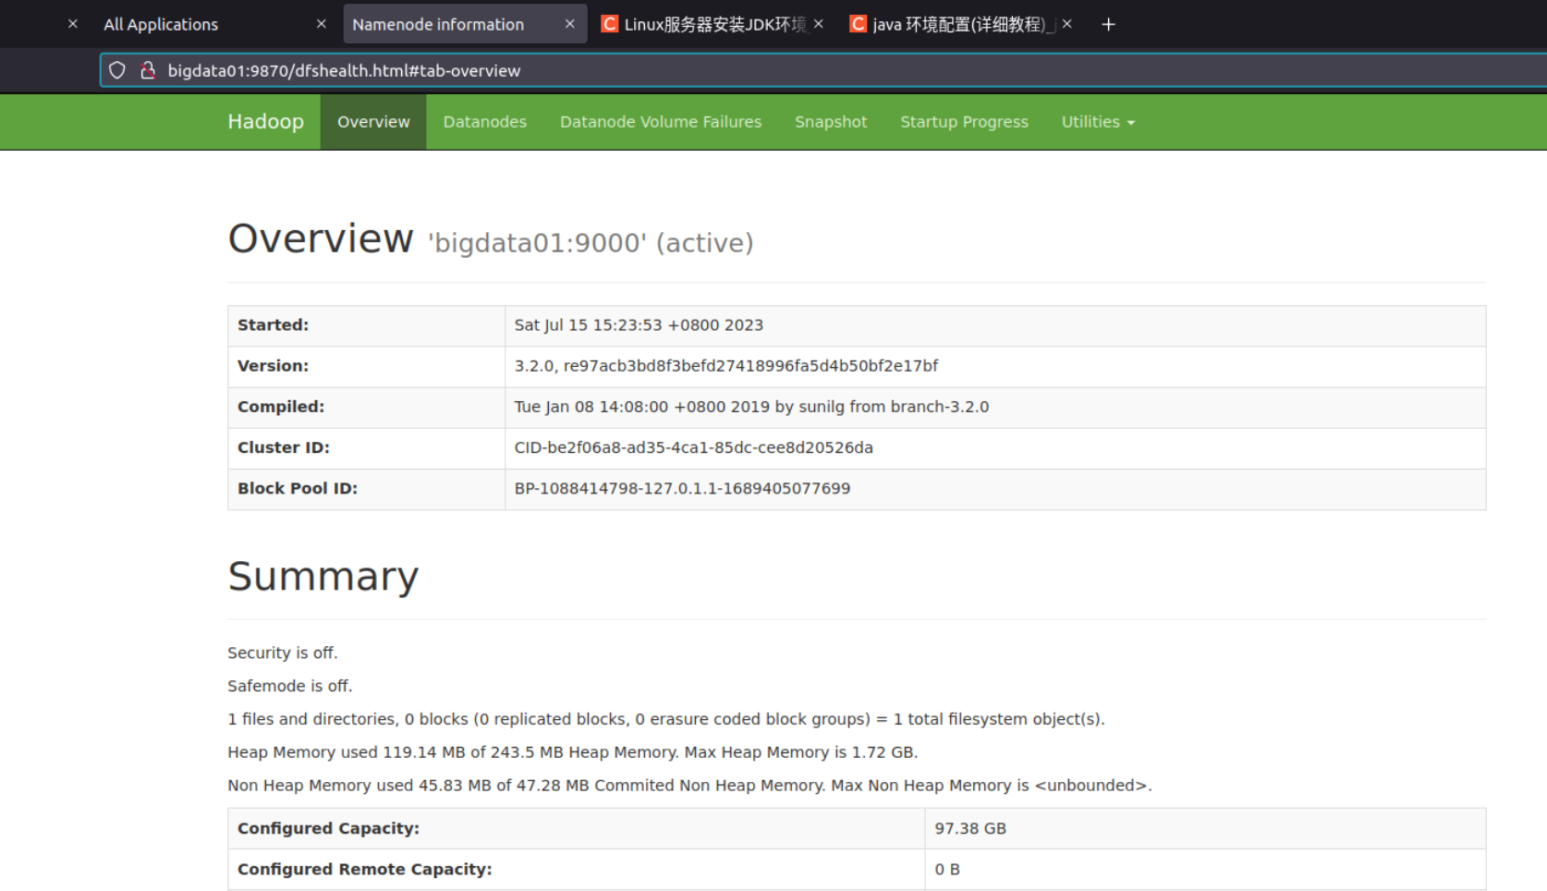Screen dimensions: 1547x891
Task: Click Sat Jul 15 15:23:53 +0800 2023
Action: pyautogui.click(x=639, y=325)
